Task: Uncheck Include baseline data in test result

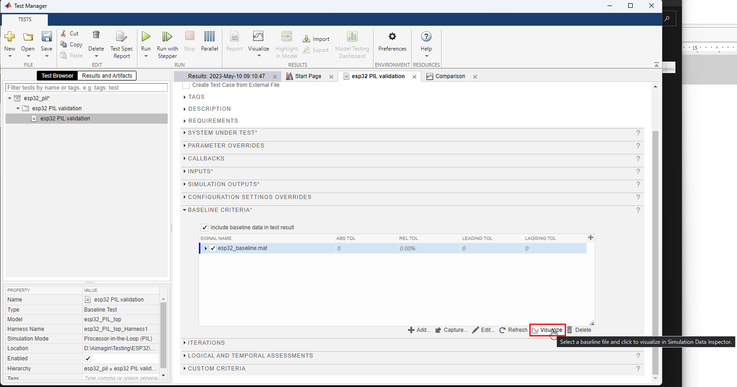Action: pyautogui.click(x=204, y=228)
